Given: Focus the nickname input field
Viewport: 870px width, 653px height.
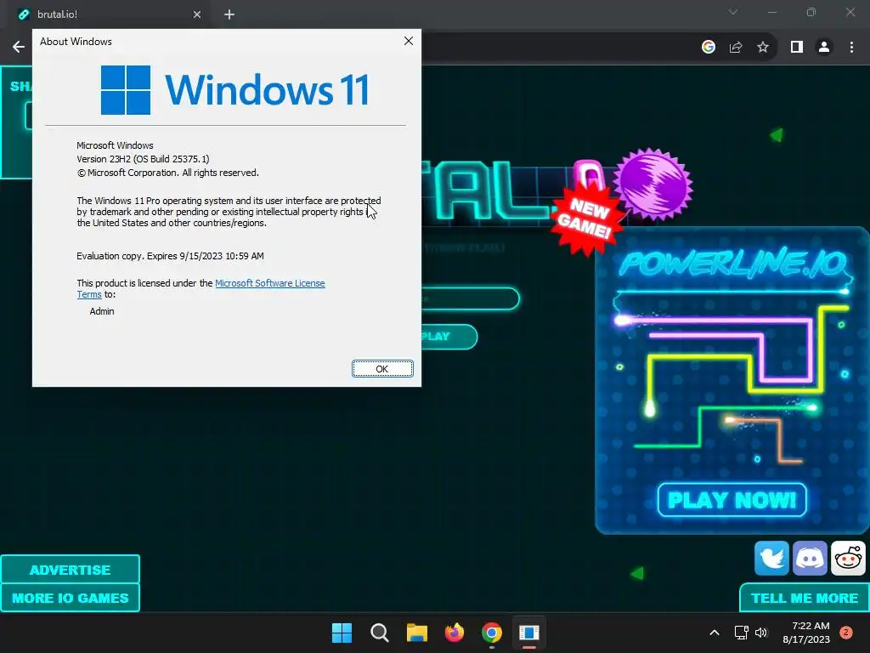Looking at the screenshot, I should 470,298.
